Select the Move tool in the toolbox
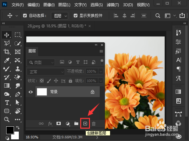The width and height of the screenshot is (189, 141). [x=6, y=35]
